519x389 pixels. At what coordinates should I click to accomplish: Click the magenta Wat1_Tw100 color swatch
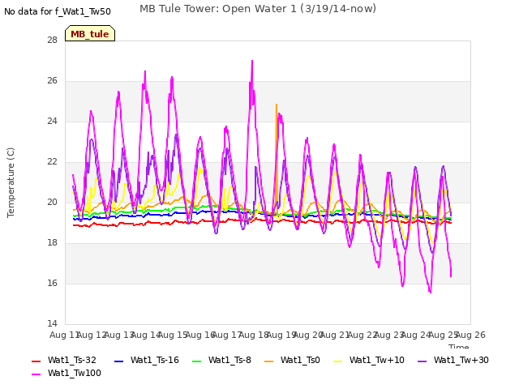click(36, 374)
